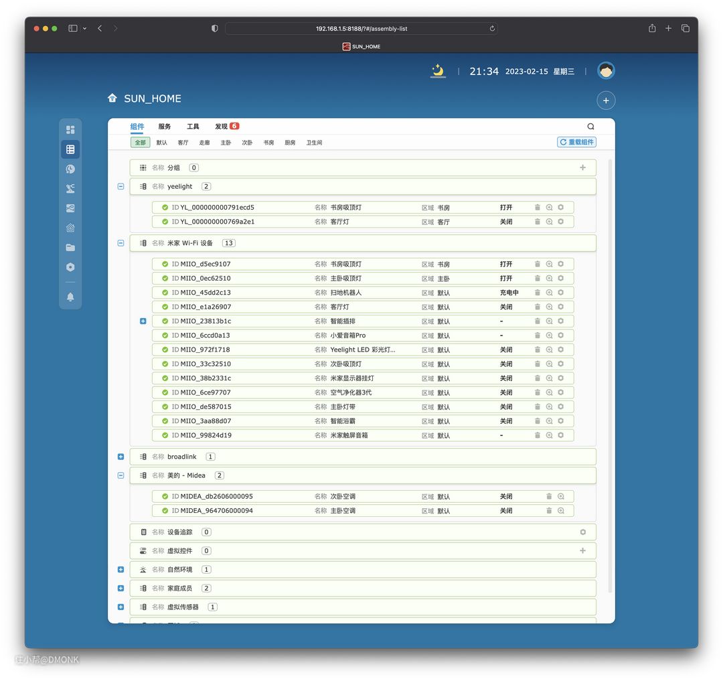
Task: Click the search magnifier in the panel header
Action: (x=590, y=127)
